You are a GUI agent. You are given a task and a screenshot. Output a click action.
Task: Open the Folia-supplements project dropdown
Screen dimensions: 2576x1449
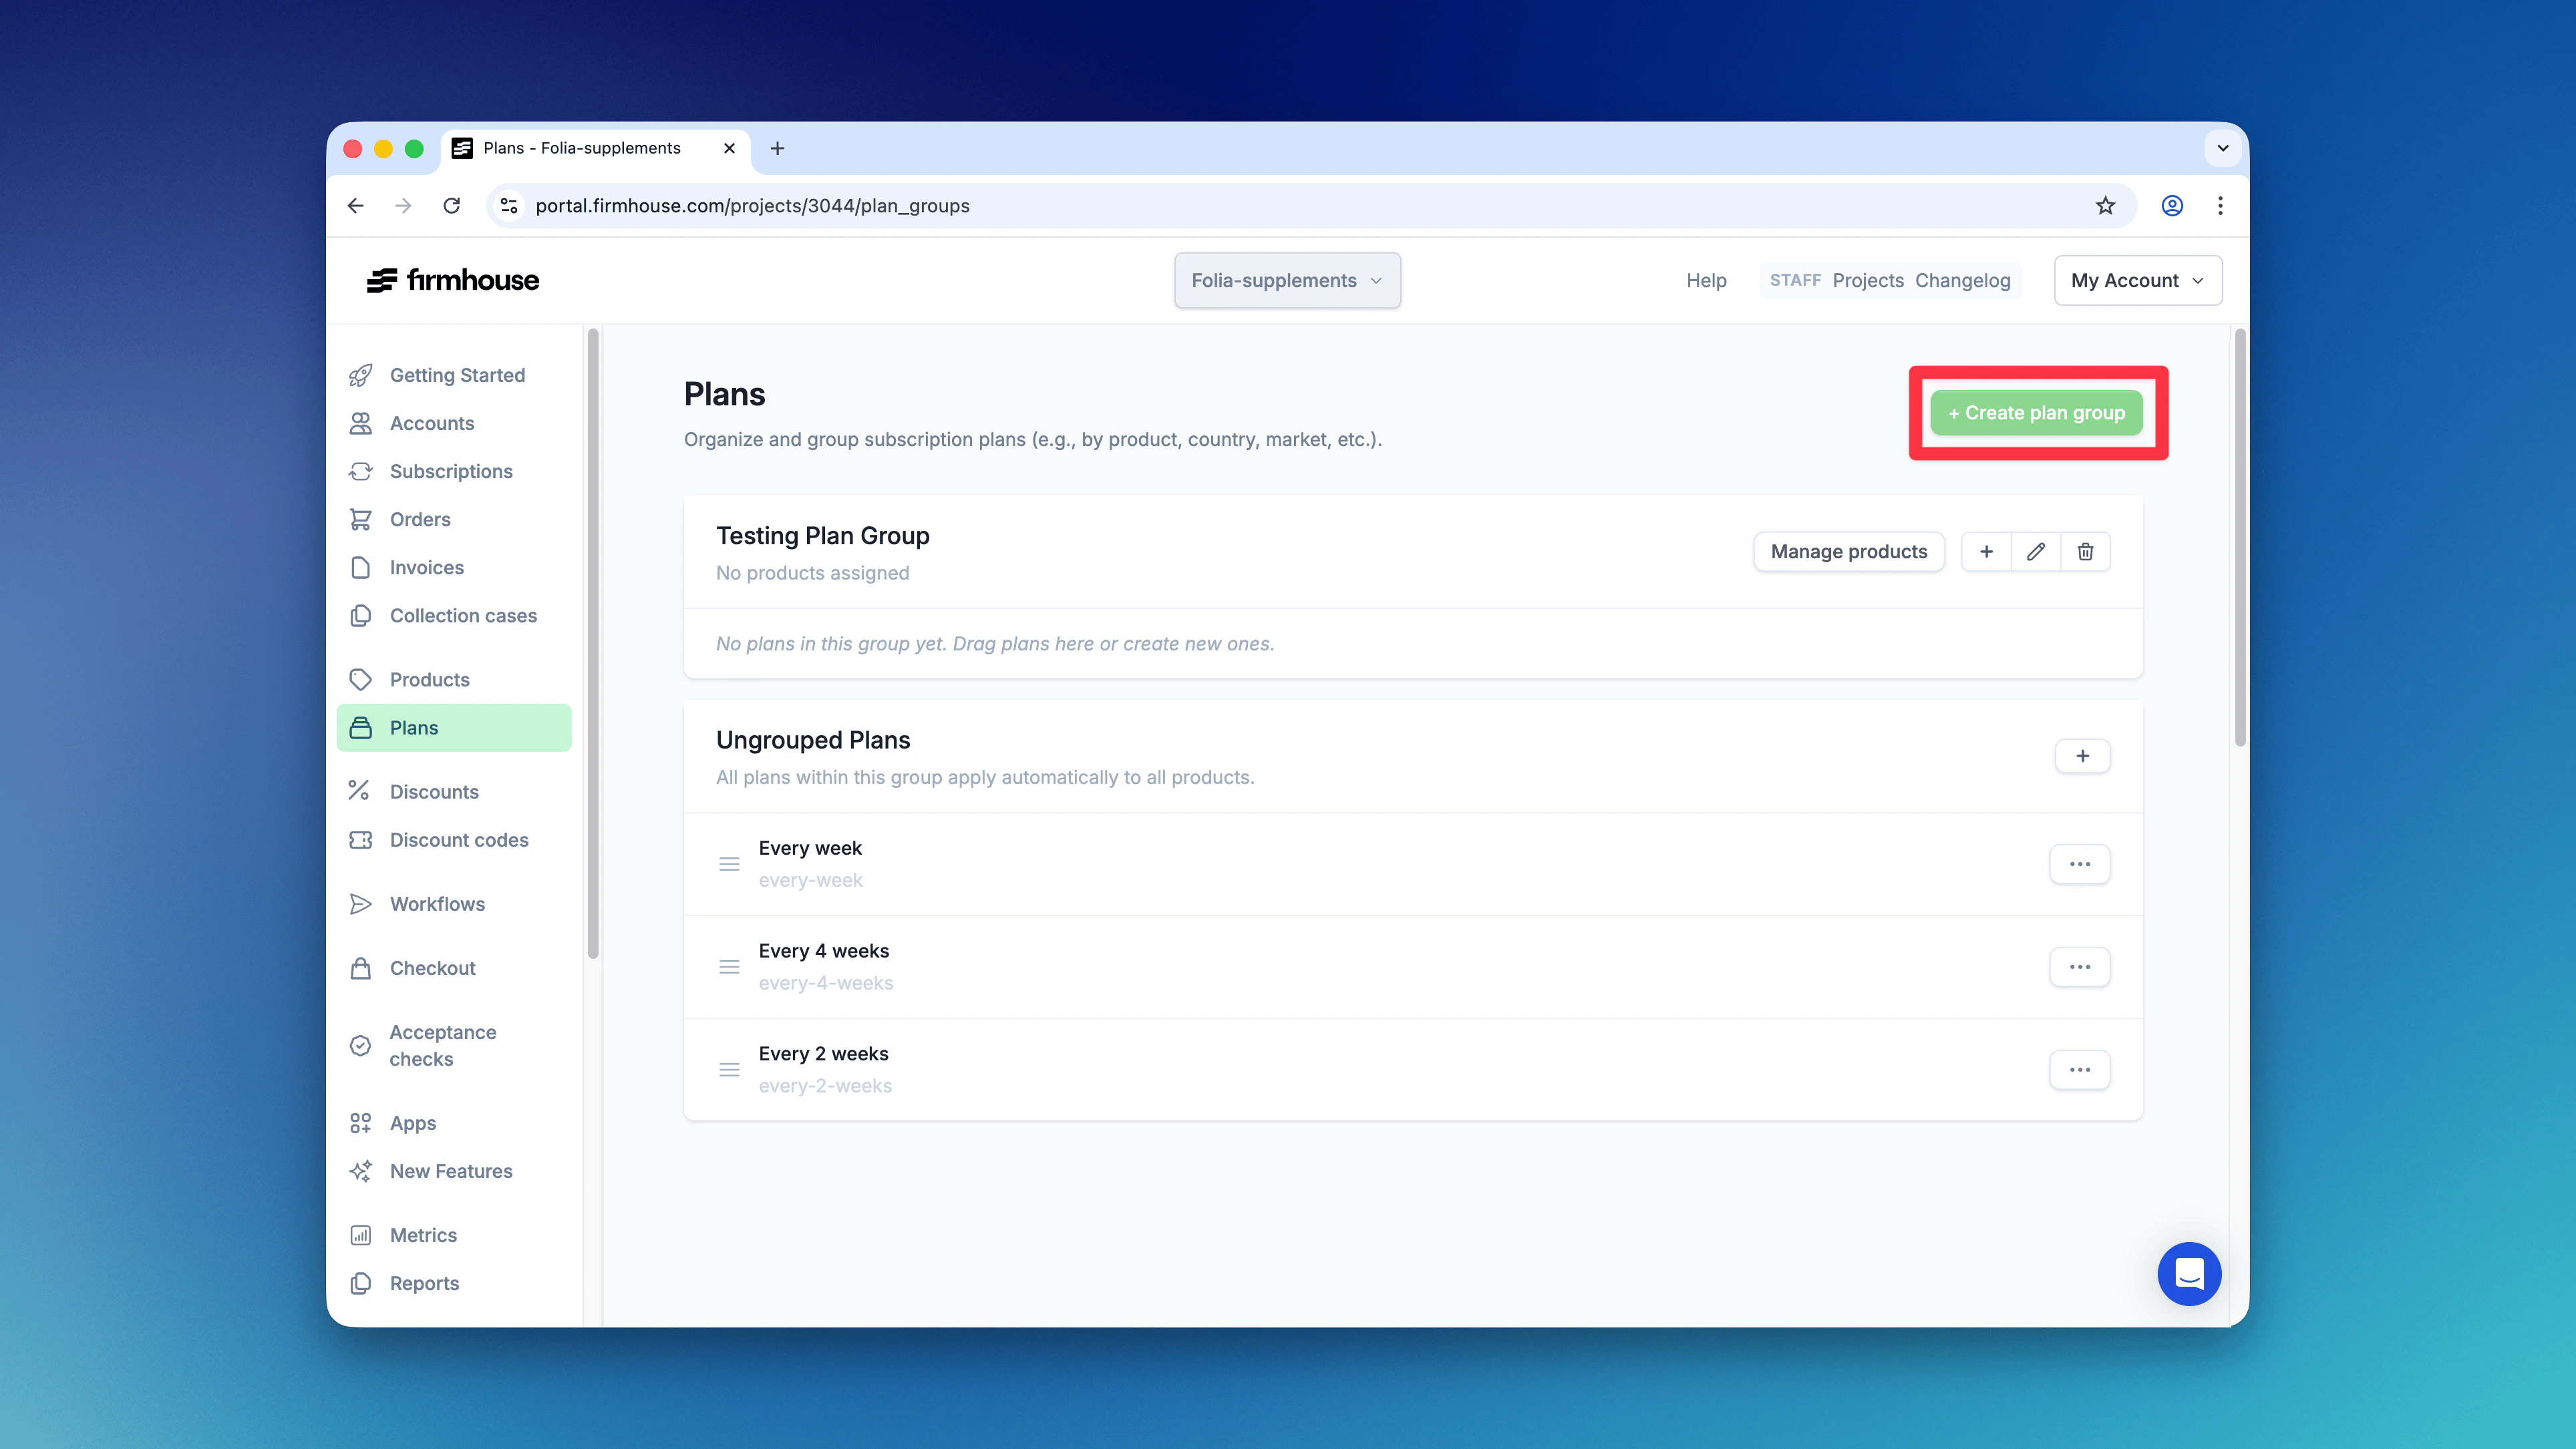(1287, 281)
